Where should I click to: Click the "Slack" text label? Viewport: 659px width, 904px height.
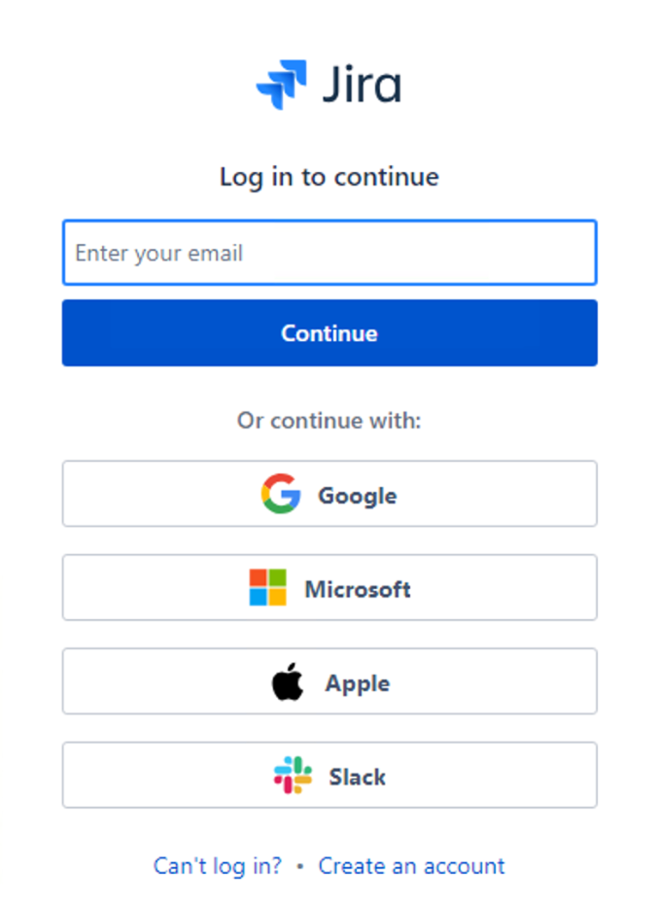coord(358,777)
